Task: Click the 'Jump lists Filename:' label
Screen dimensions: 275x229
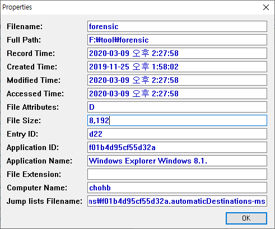Action: [x=44, y=202]
